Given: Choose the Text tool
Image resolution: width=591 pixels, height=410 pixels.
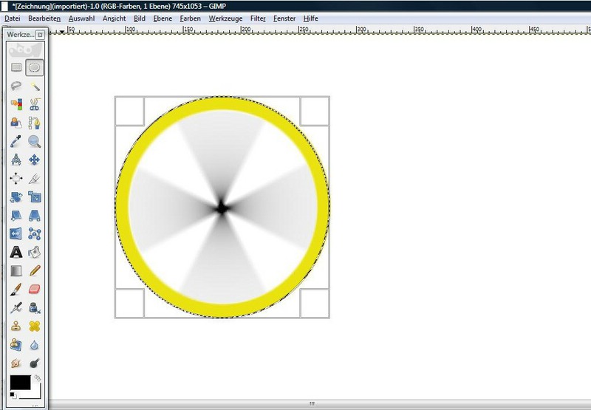Looking at the screenshot, I should (16, 252).
